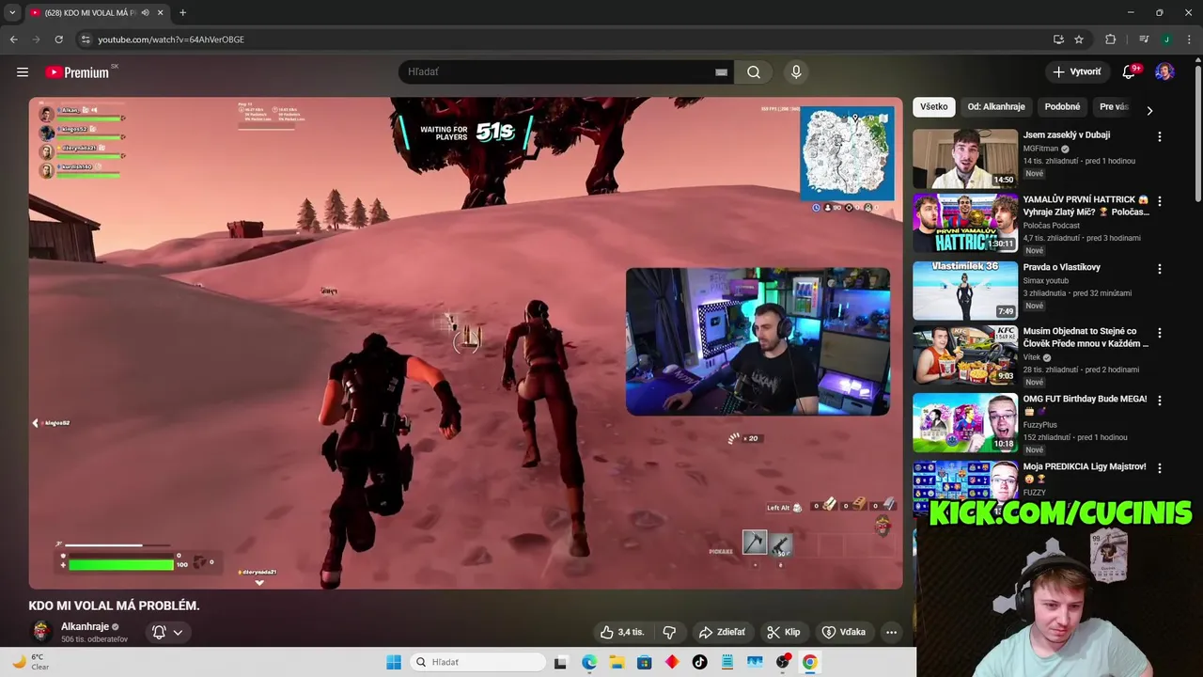Viewport: 1203px width, 677px height.
Task: Expand notification bell options dropdown
Action: [178, 633]
